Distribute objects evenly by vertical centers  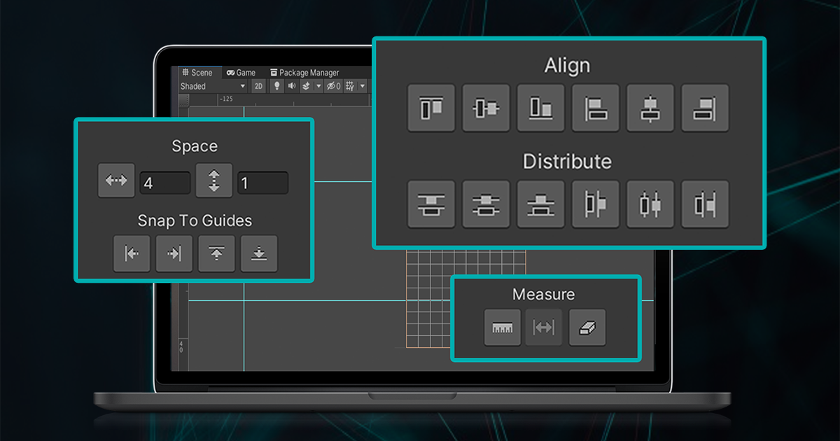click(x=486, y=205)
